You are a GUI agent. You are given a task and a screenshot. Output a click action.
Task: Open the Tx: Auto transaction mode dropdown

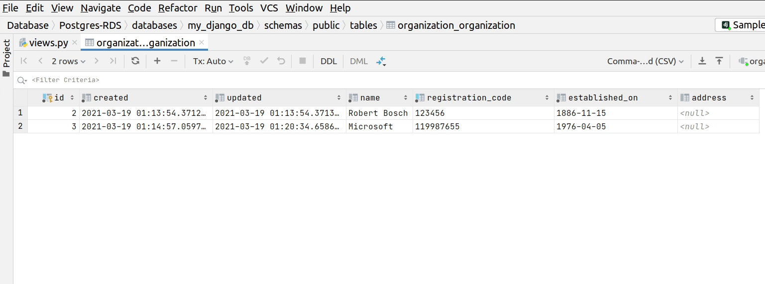(213, 61)
